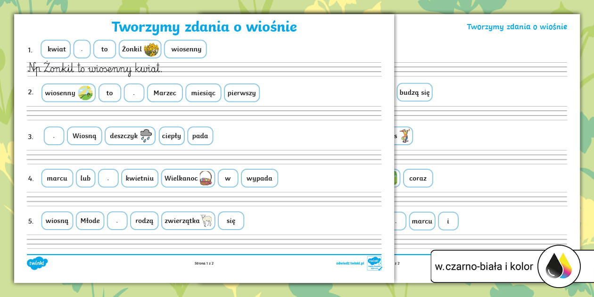The image size is (594, 297).
Task: Click the Easter basket icon beside Wielkanoc
Action: click(x=206, y=178)
